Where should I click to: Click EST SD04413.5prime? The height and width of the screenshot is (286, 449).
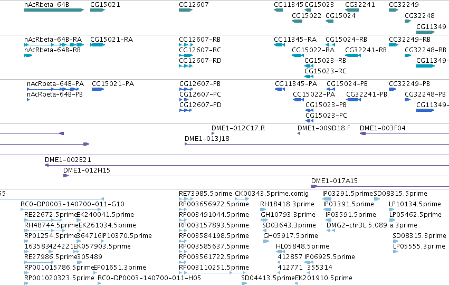pos(268,278)
